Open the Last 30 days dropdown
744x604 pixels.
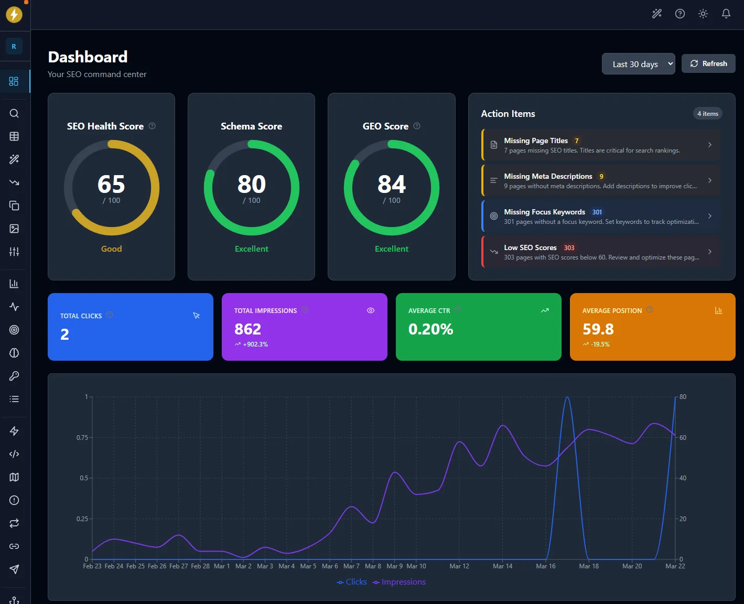pyautogui.click(x=638, y=63)
